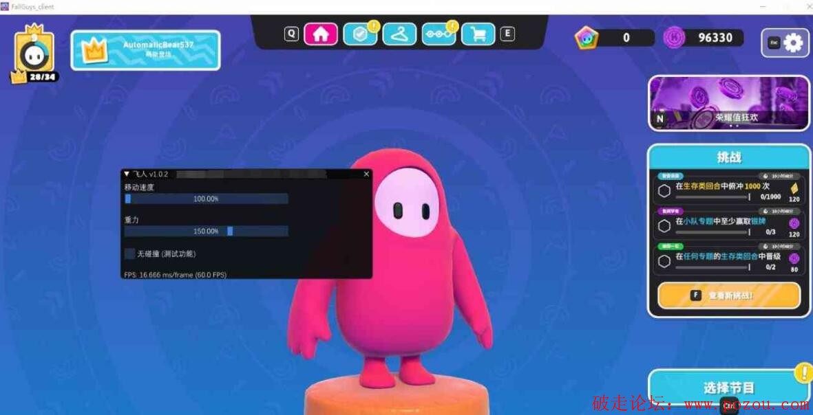Click the purple kudos reward worth 80

(794, 259)
